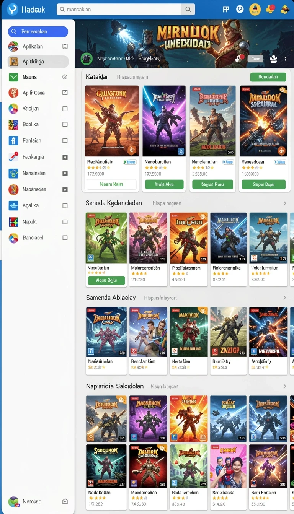Expand the Naplaridia Salcidolen section arrow

tap(284, 386)
